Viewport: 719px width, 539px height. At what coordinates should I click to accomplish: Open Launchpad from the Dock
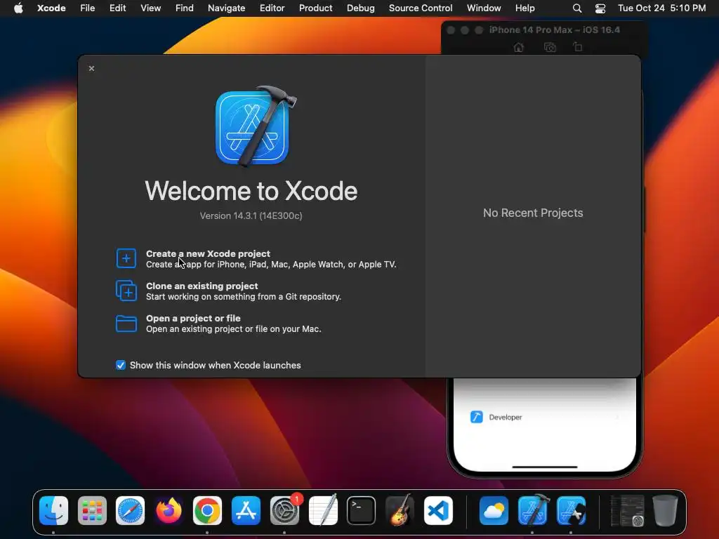click(92, 511)
